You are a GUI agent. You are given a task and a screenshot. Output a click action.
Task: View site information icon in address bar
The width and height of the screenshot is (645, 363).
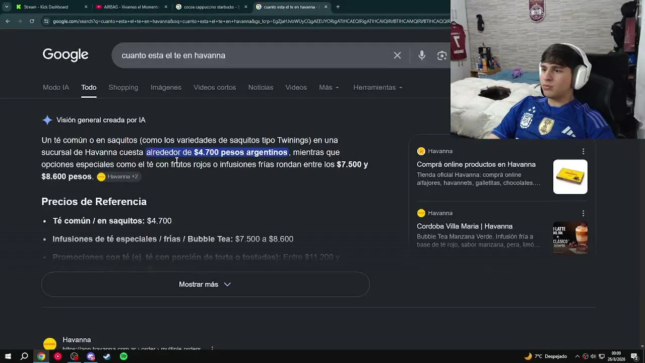pyautogui.click(x=46, y=21)
